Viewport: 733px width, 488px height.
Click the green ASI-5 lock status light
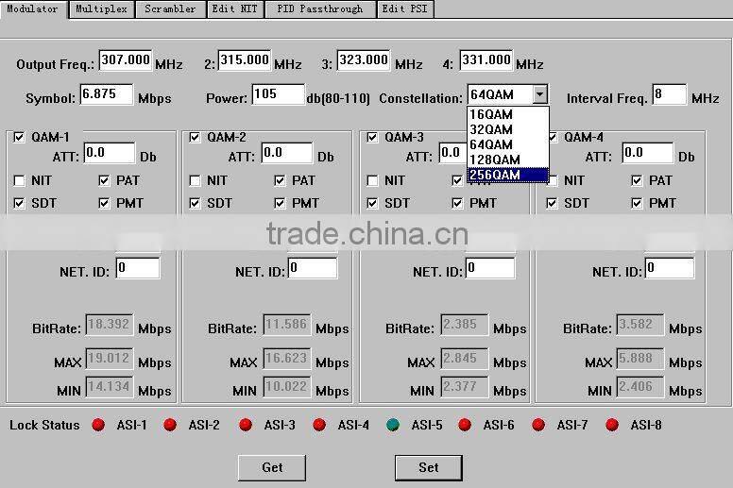393,425
